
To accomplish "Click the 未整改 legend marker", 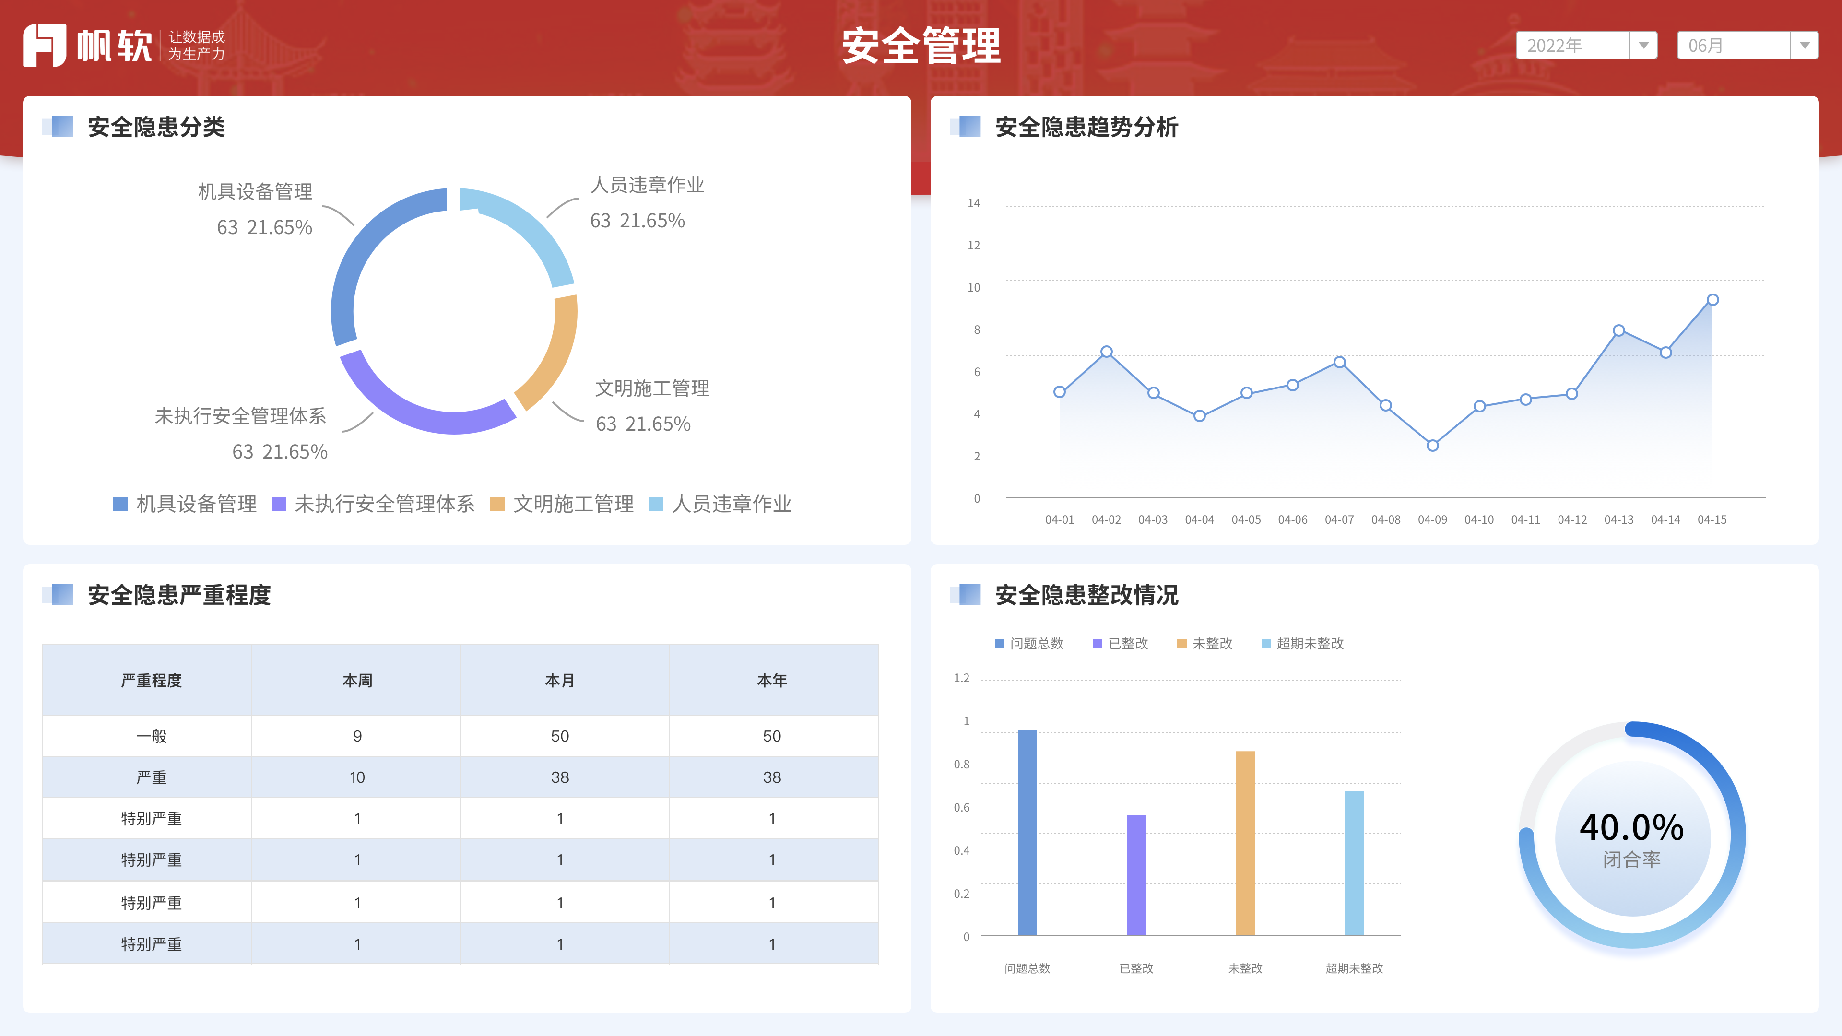I will pos(1182,644).
